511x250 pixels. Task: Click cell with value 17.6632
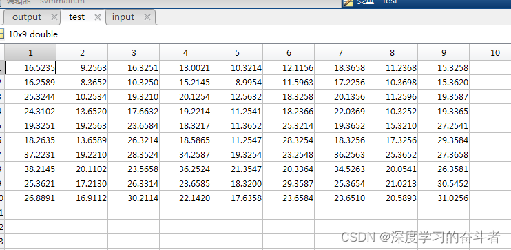(x=134, y=111)
